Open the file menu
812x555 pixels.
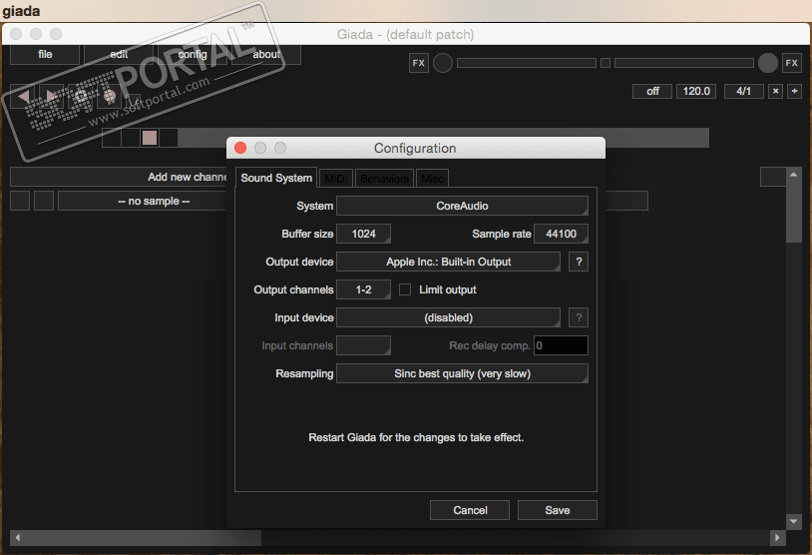45,55
